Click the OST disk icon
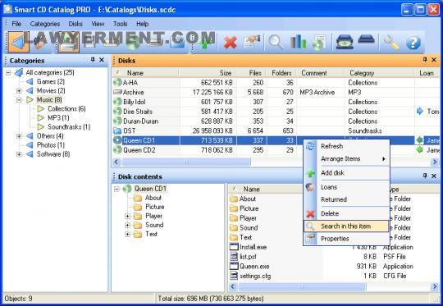This screenshot has width=443, height=306. pos(117,130)
